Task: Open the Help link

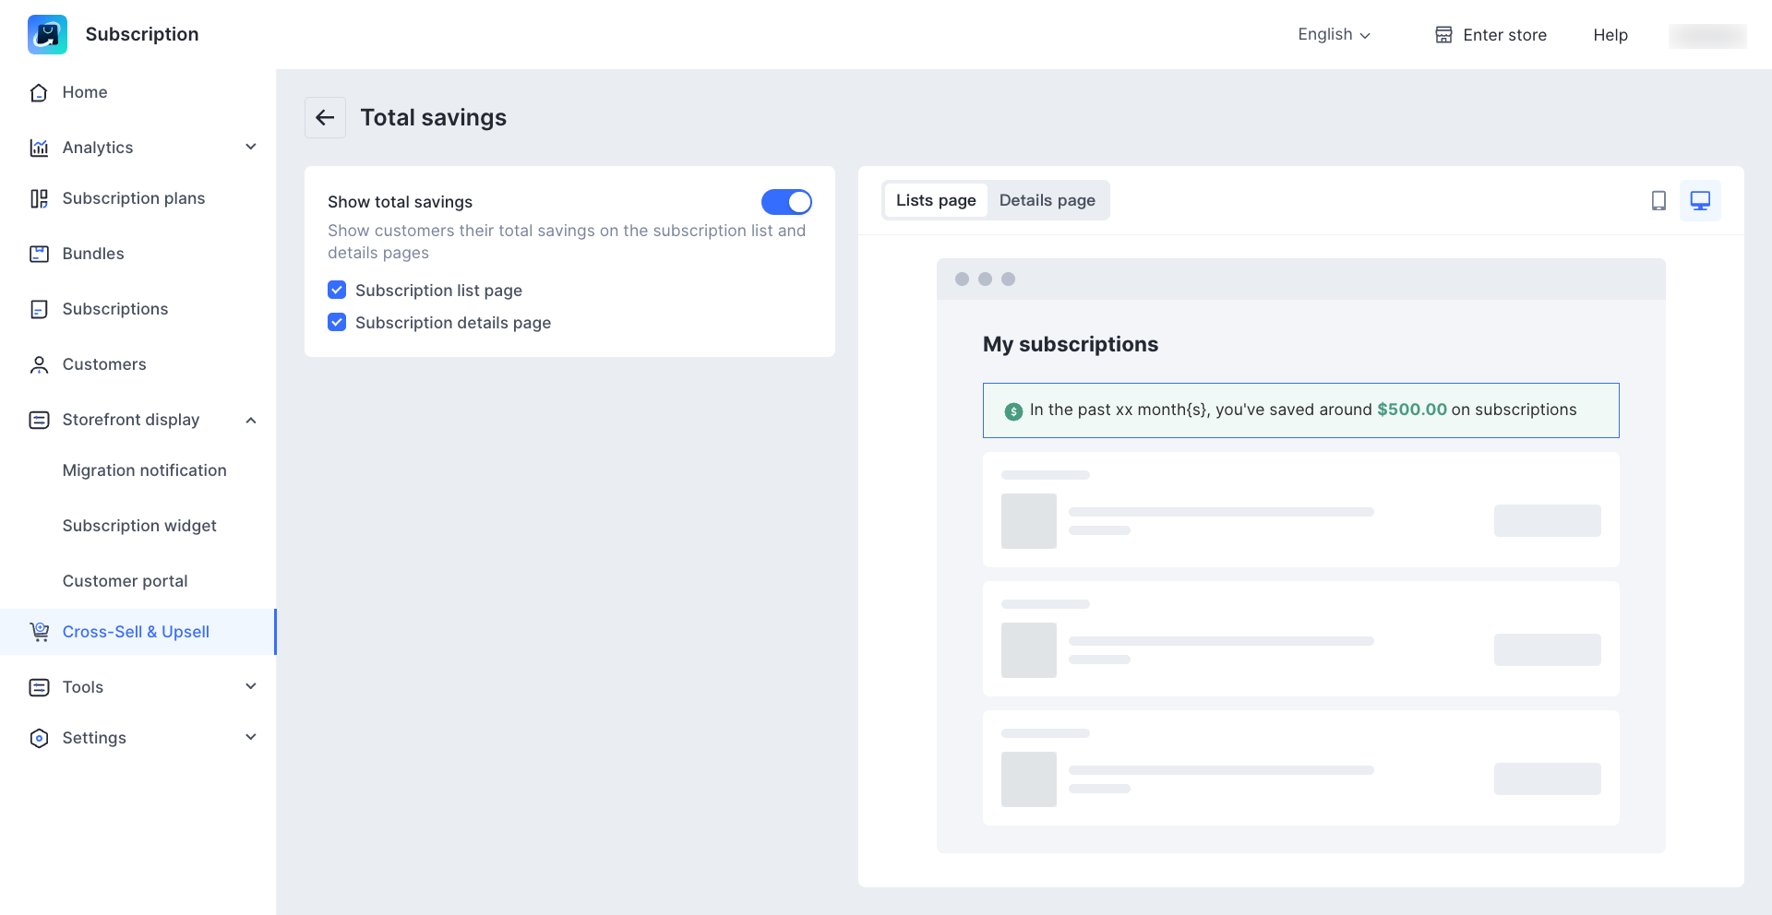Action: [1610, 35]
